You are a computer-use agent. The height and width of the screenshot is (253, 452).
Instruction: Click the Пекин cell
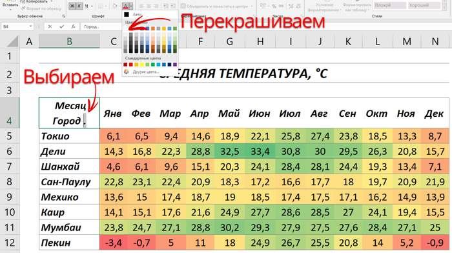coord(70,243)
